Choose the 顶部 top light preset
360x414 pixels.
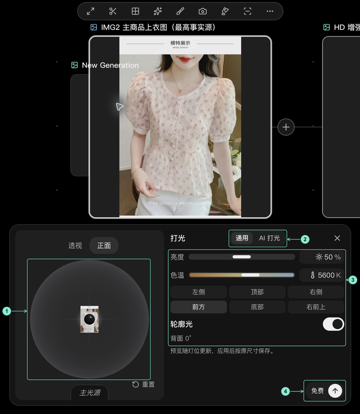click(257, 292)
